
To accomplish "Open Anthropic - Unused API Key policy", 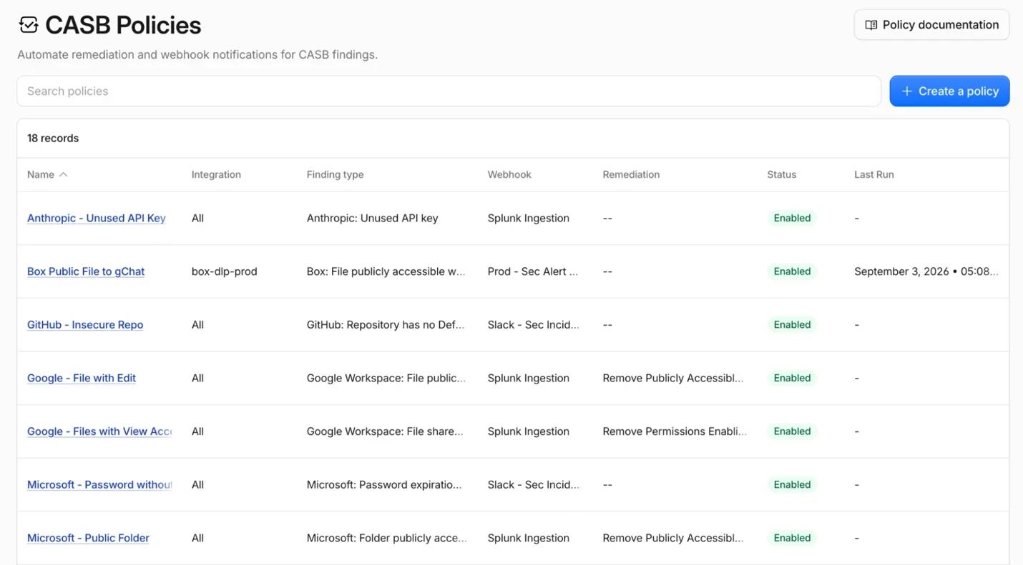I will click(x=97, y=219).
